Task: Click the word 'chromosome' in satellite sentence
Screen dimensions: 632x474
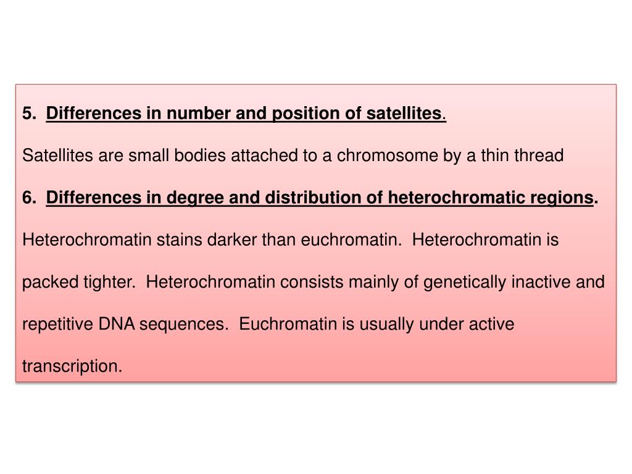Action: pos(387,156)
